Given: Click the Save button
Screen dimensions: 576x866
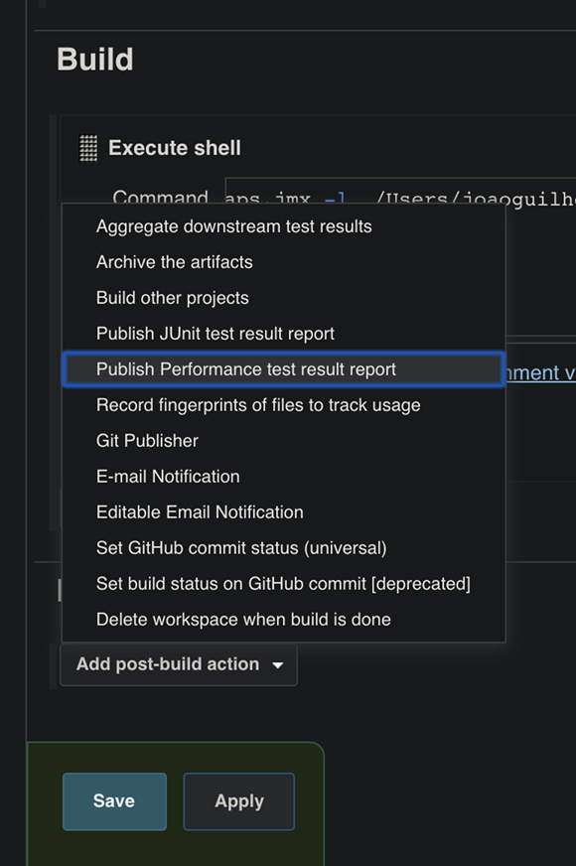Looking at the screenshot, I should pyautogui.click(x=114, y=801).
